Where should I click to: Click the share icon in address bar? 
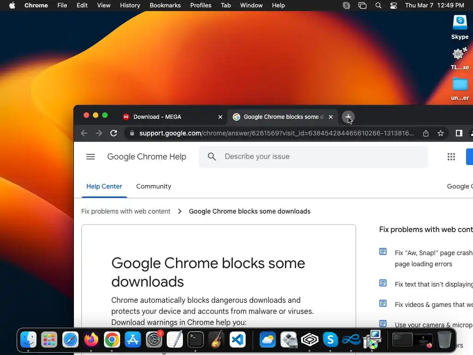[425, 133]
